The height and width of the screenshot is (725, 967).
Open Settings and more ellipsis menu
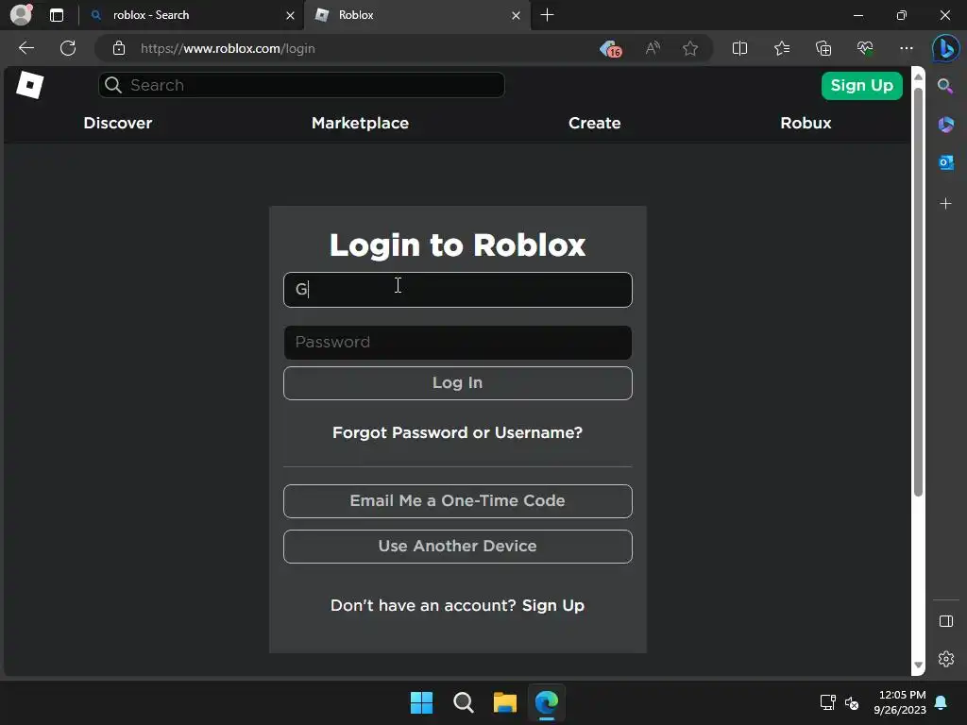[x=906, y=48]
